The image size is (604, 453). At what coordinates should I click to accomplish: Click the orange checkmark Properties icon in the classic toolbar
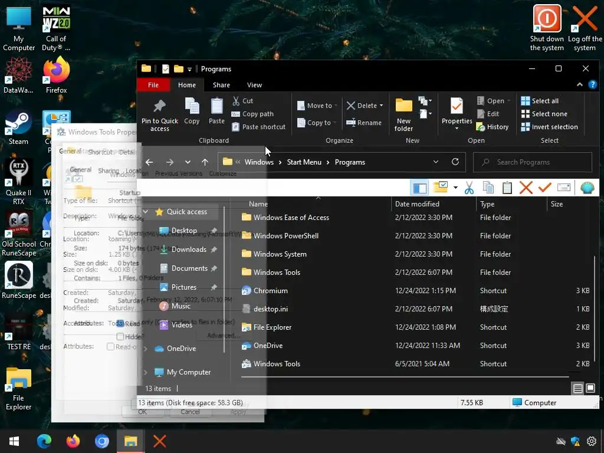click(x=544, y=188)
